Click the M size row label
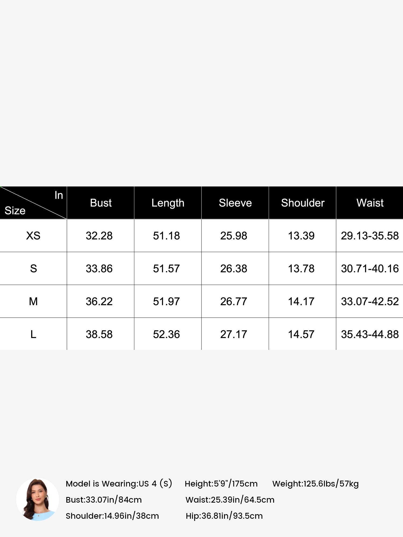This screenshot has width=403, height=537. click(x=33, y=301)
